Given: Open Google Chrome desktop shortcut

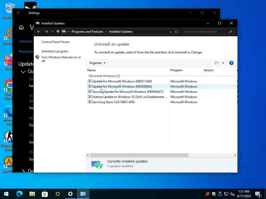Looking at the screenshot, I should (8, 89).
